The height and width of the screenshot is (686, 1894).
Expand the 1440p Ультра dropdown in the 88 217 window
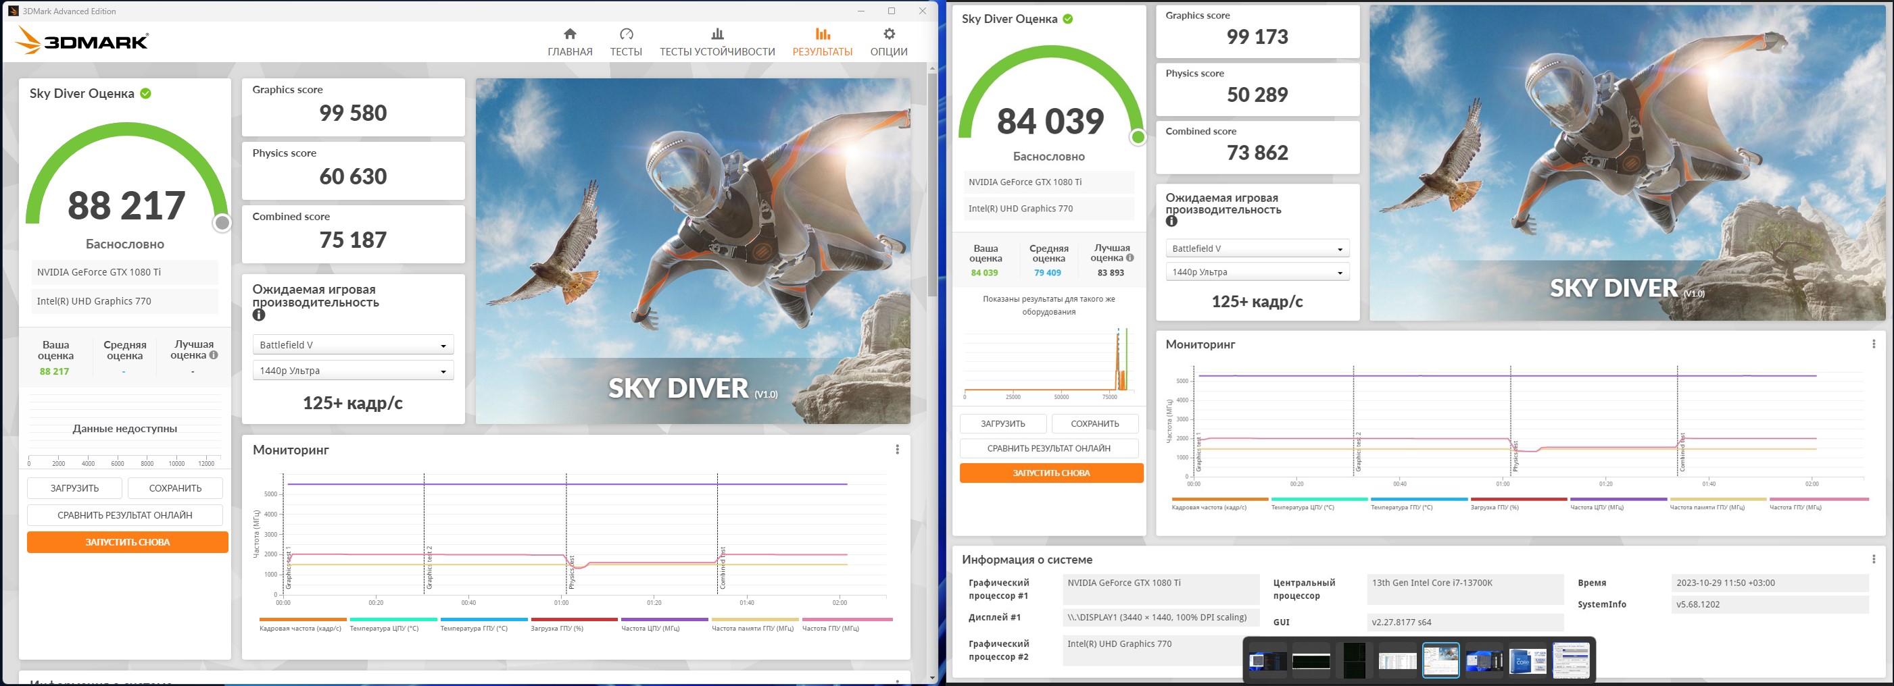coord(353,370)
